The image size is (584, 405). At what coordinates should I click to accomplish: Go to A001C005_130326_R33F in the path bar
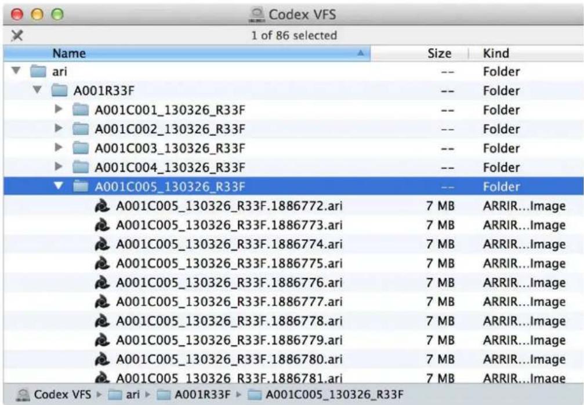click(x=335, y=395)
